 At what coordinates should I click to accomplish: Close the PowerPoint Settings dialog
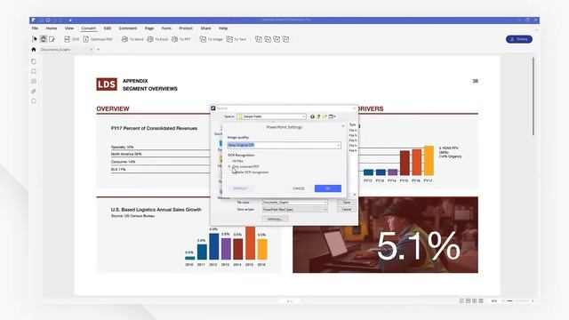[x=343, y=126]
